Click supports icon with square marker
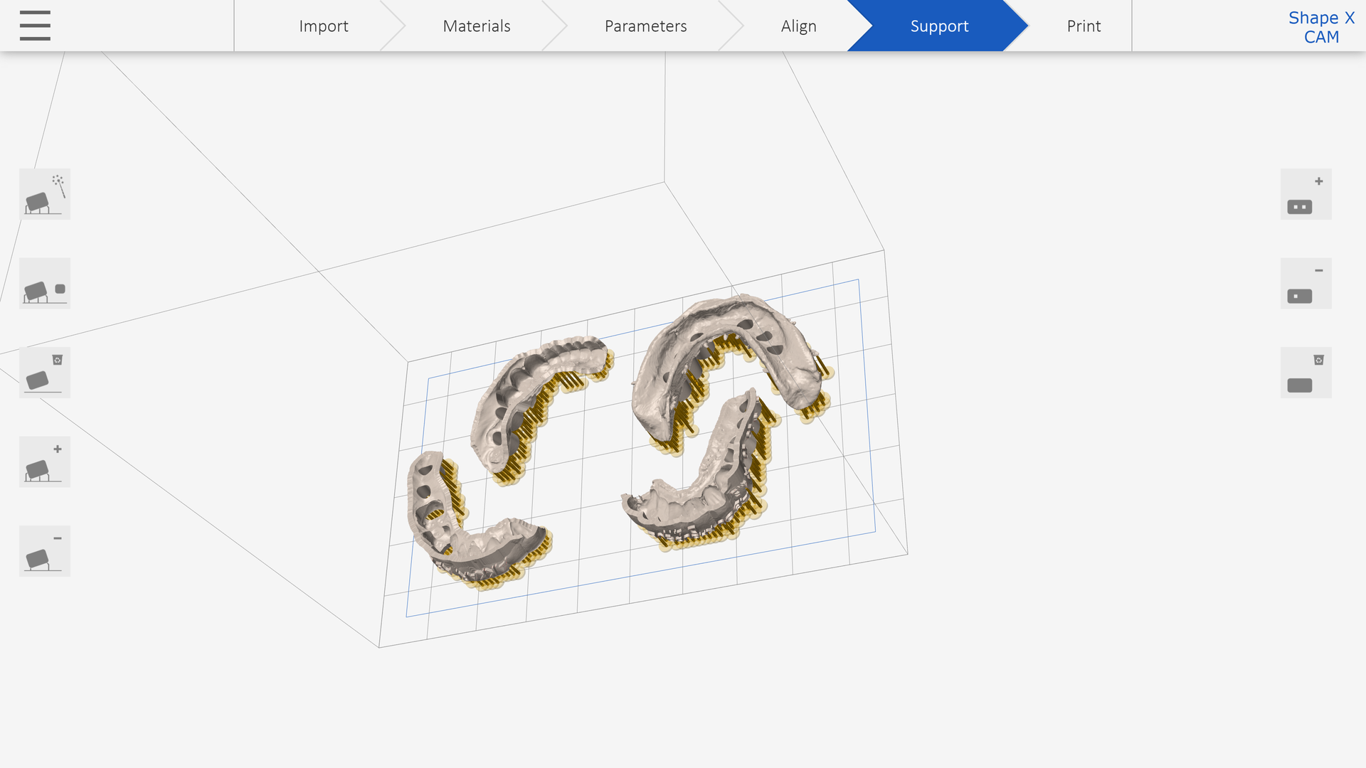 coord(44,284)
